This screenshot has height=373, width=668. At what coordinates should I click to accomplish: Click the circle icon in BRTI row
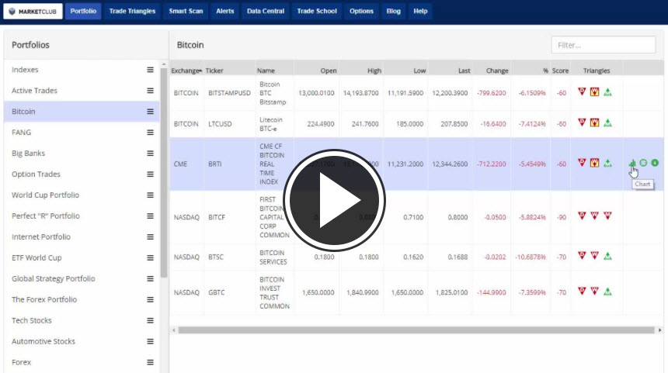coord(643,163)
